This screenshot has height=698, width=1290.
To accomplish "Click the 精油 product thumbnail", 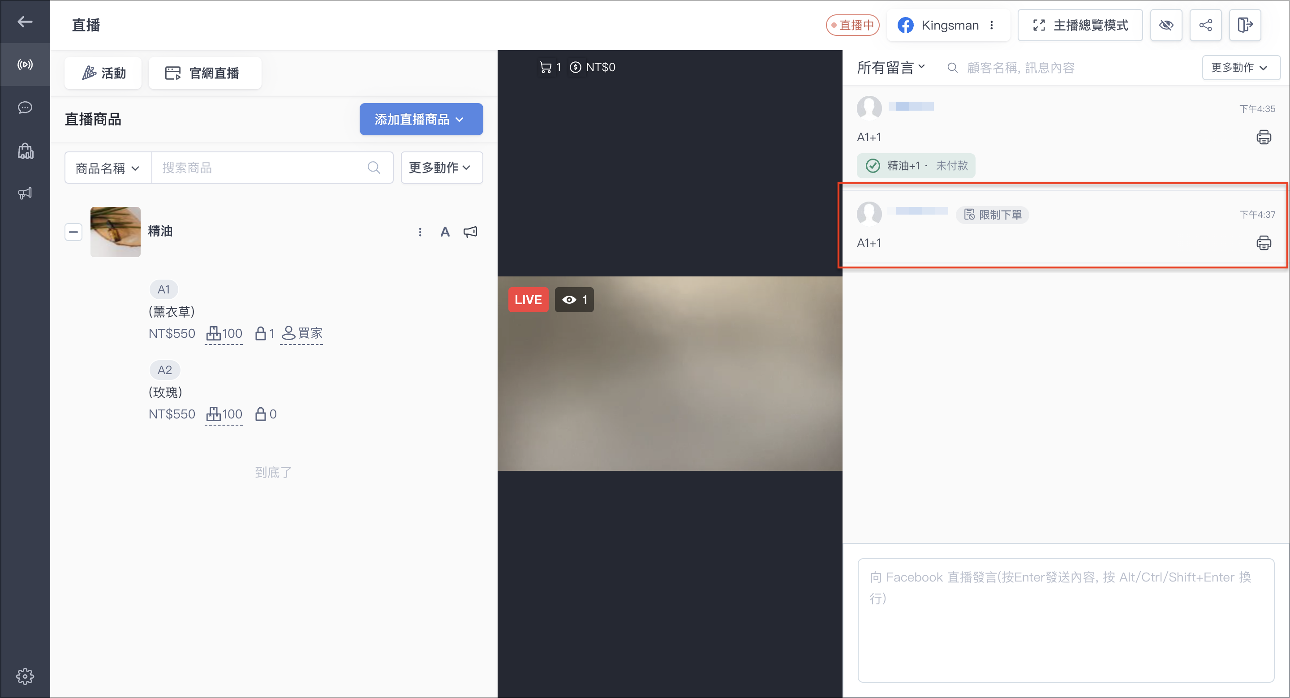I will [115, 232].
